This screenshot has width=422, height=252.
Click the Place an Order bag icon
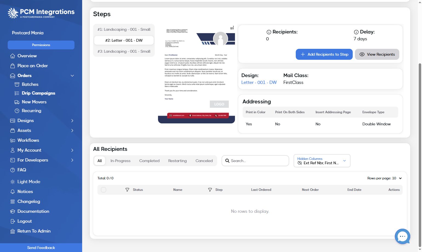pyautogui.click(x=13, y=66)
